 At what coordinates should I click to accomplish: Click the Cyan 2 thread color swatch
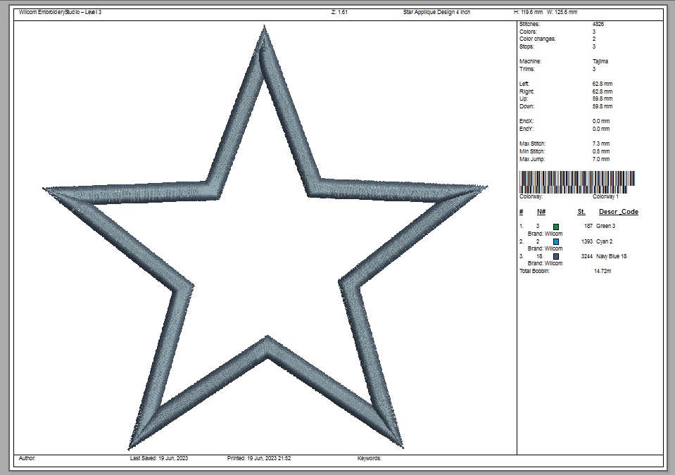(556, 241)
